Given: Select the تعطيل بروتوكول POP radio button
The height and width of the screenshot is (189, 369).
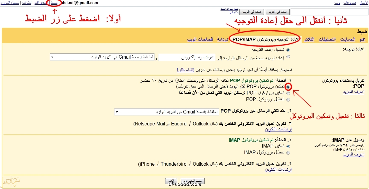Looking at the screenshot, I should [288, 100].
